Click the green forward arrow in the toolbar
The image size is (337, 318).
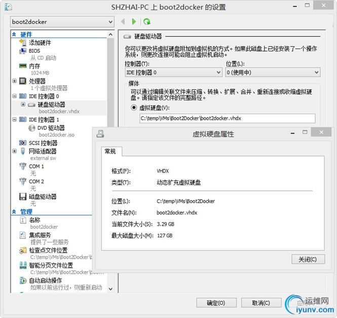[134, 21]
